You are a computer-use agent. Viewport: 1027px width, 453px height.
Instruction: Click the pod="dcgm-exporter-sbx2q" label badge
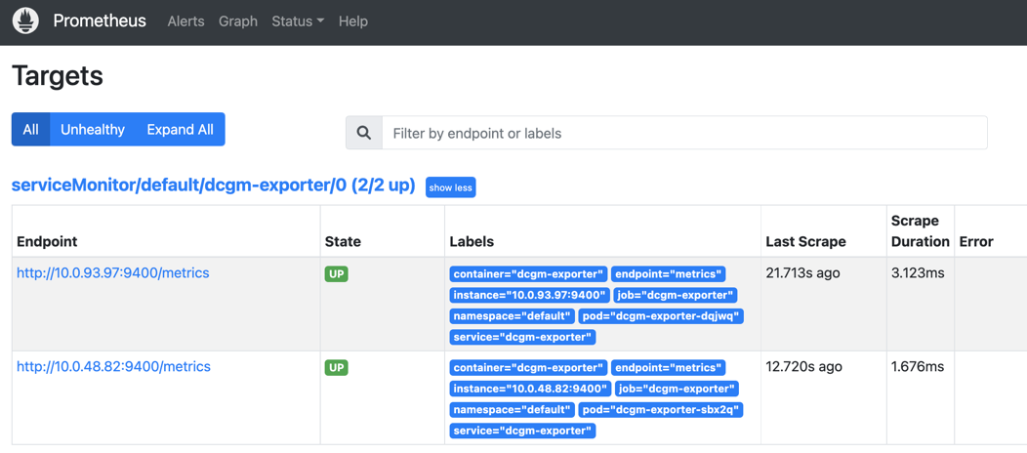(661, 410)
